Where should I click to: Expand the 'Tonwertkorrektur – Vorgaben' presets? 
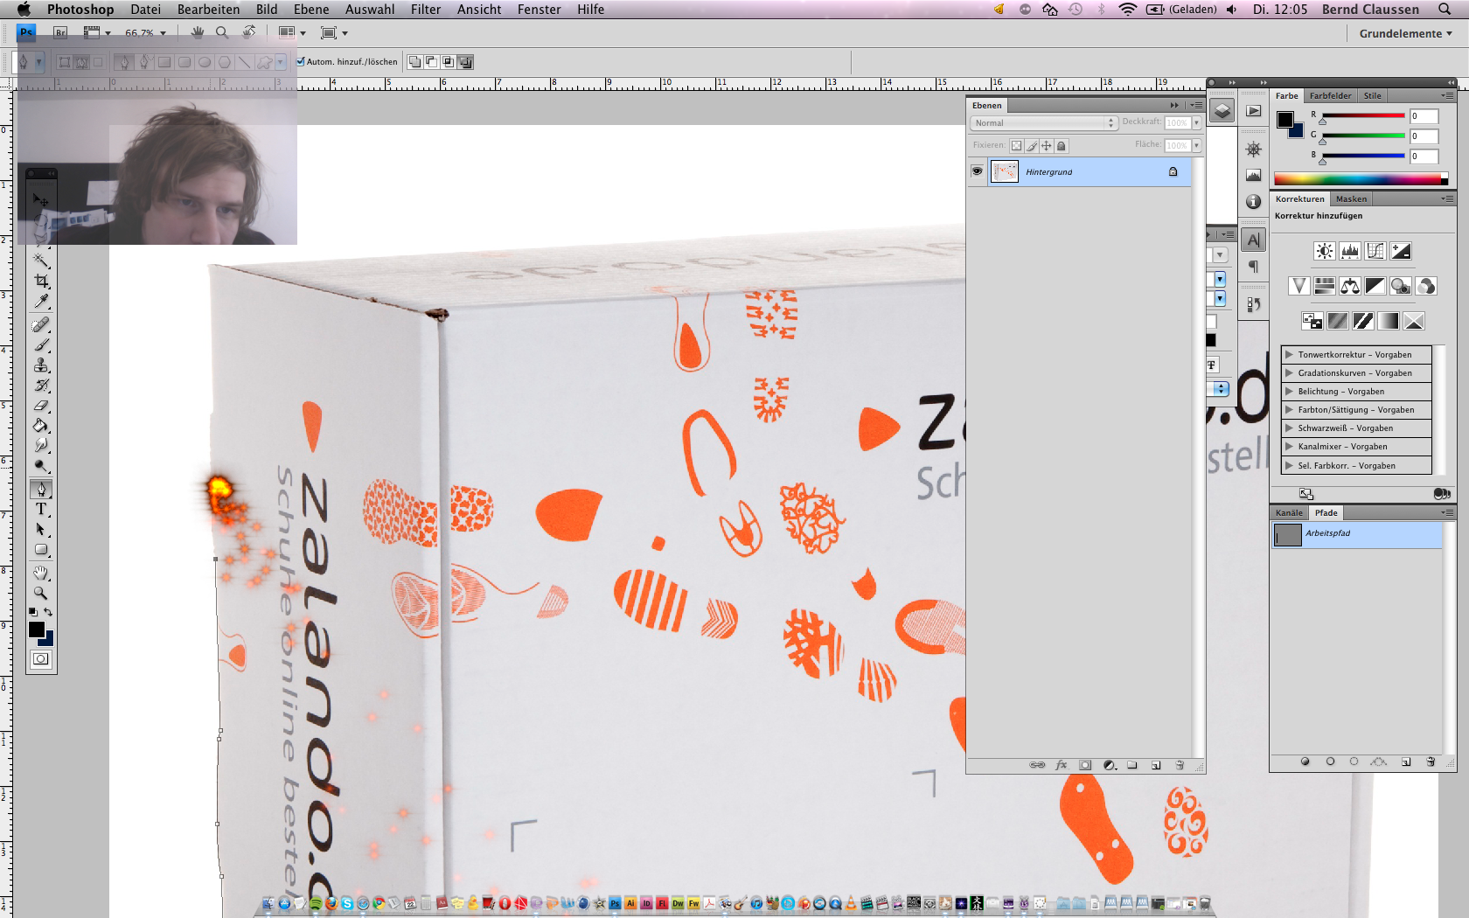click(x=1289, y=355)
